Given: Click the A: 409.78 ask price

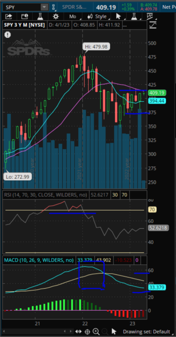Looking at the screenshot, I should click(149, 9).
